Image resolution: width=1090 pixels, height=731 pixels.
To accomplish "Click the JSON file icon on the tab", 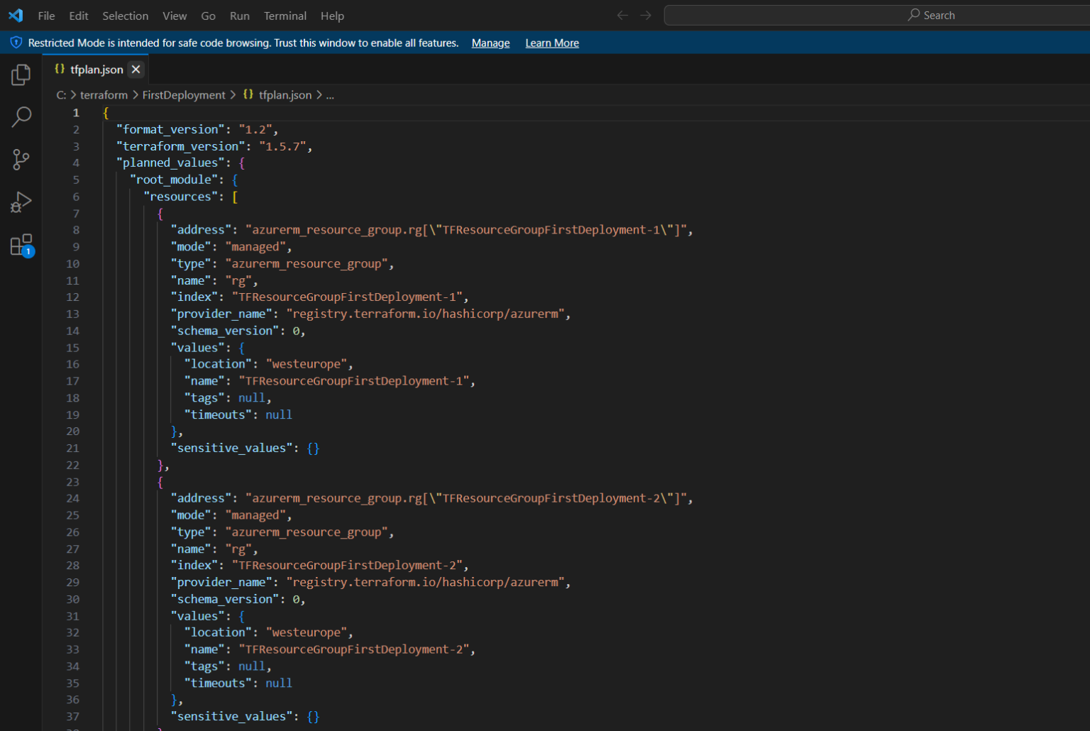I will click(x=60, y=69).
